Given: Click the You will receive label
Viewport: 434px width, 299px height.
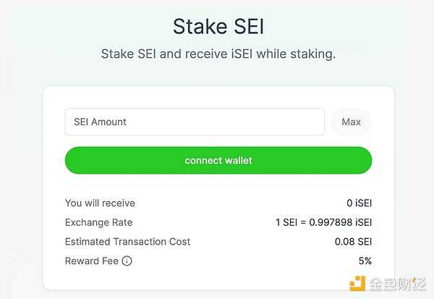Looking at the screenshot, I should point(100,203).
